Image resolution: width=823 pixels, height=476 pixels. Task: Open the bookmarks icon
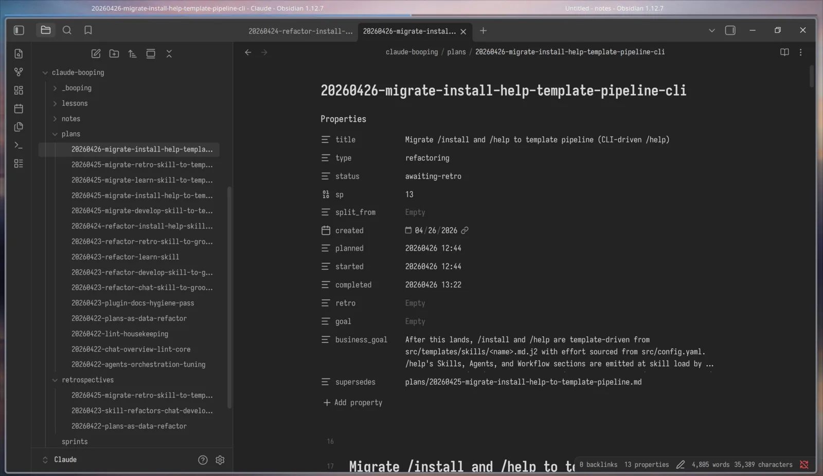(x=88, y=30)
